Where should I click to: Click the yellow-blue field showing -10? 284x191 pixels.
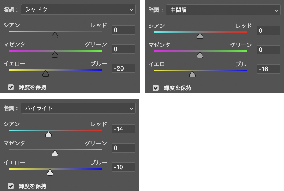(123, 167)
